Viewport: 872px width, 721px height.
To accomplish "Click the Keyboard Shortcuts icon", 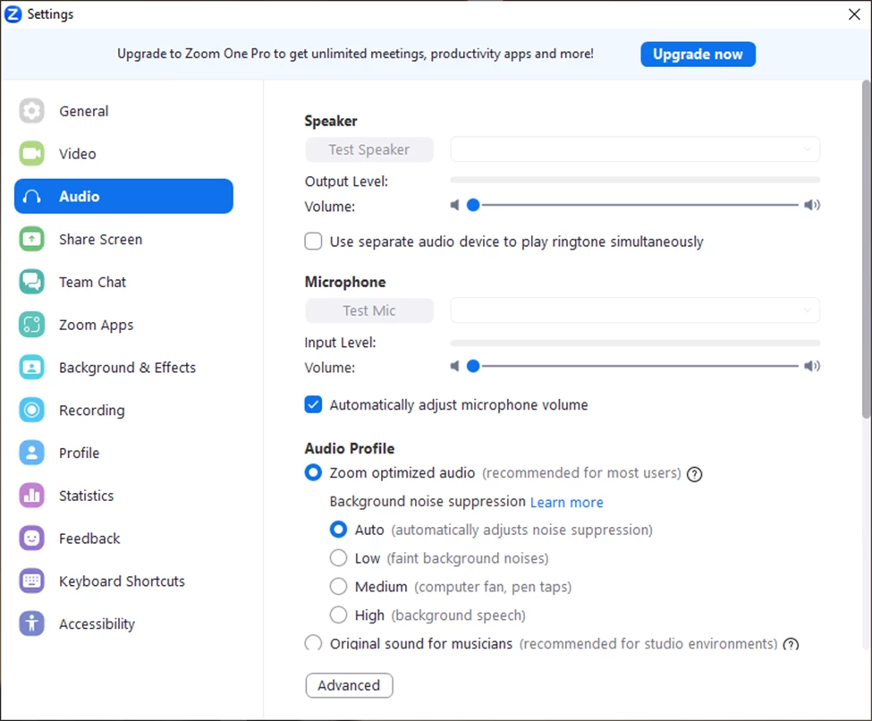I will [31, 581].
